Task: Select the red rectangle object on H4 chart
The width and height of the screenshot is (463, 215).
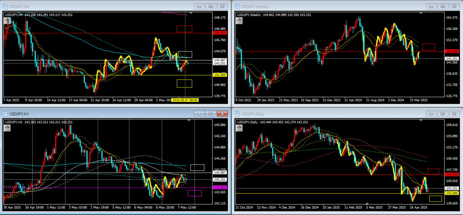Action: pyautogui.click(x=184, y=28)
